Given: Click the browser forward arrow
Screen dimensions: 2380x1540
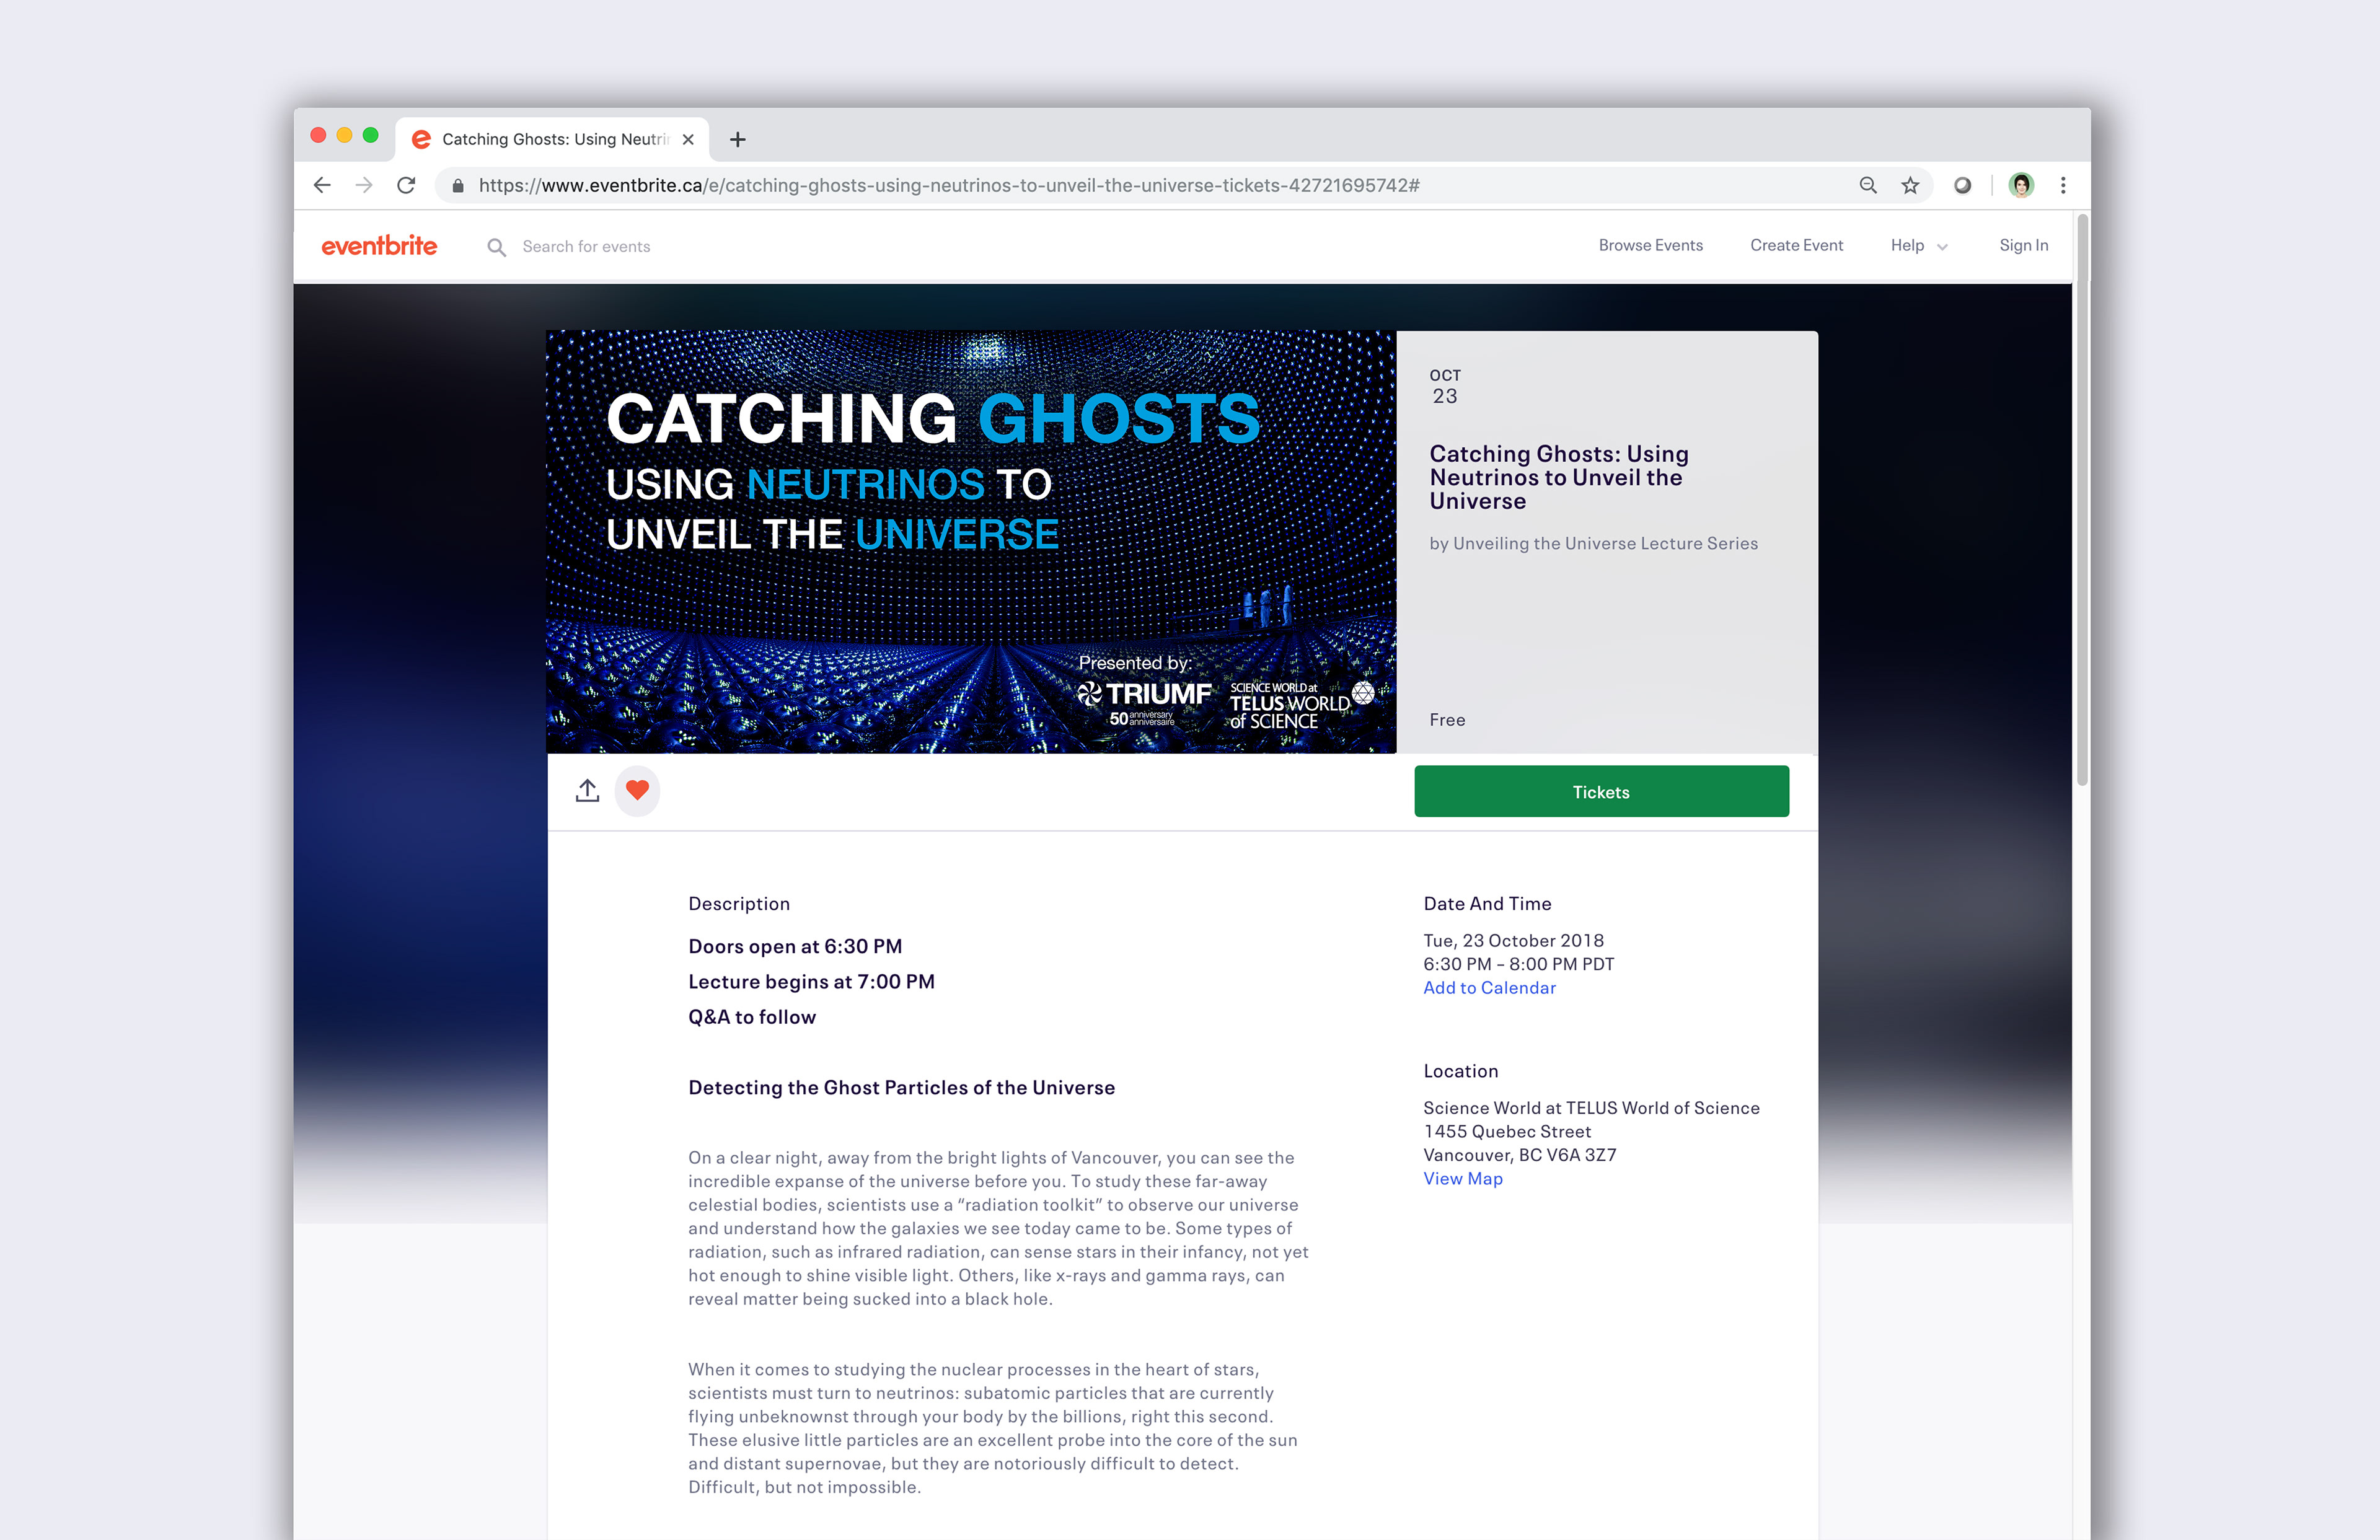Looking at the screenshot, I should point(364,185).
